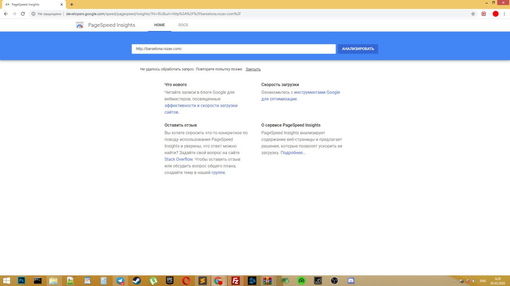Open Photoshop from the taskbar

coord(22,281)
